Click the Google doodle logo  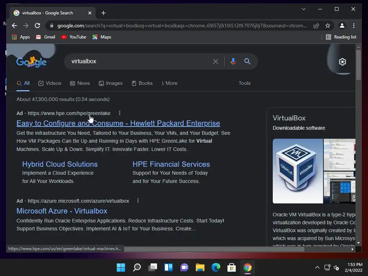tap(31, 62)
